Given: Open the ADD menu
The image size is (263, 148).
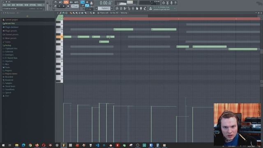Looking at the screenshot, I should [13, 5].
